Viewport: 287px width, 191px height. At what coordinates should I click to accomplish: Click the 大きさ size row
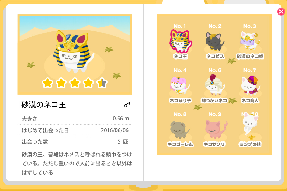pyautogui.click(x=75, y=119)
